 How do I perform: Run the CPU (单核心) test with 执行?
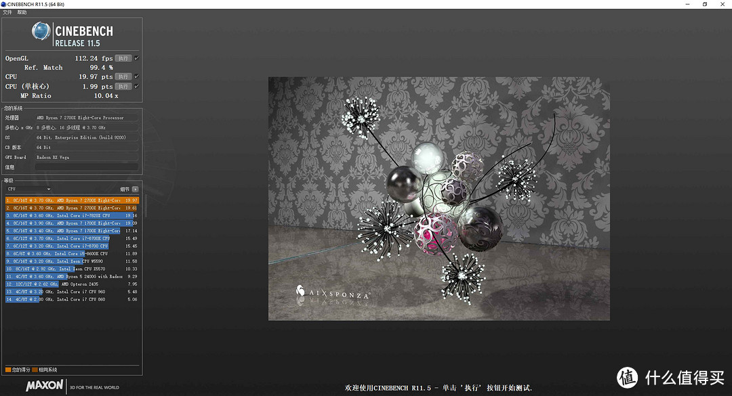point(123,86)
